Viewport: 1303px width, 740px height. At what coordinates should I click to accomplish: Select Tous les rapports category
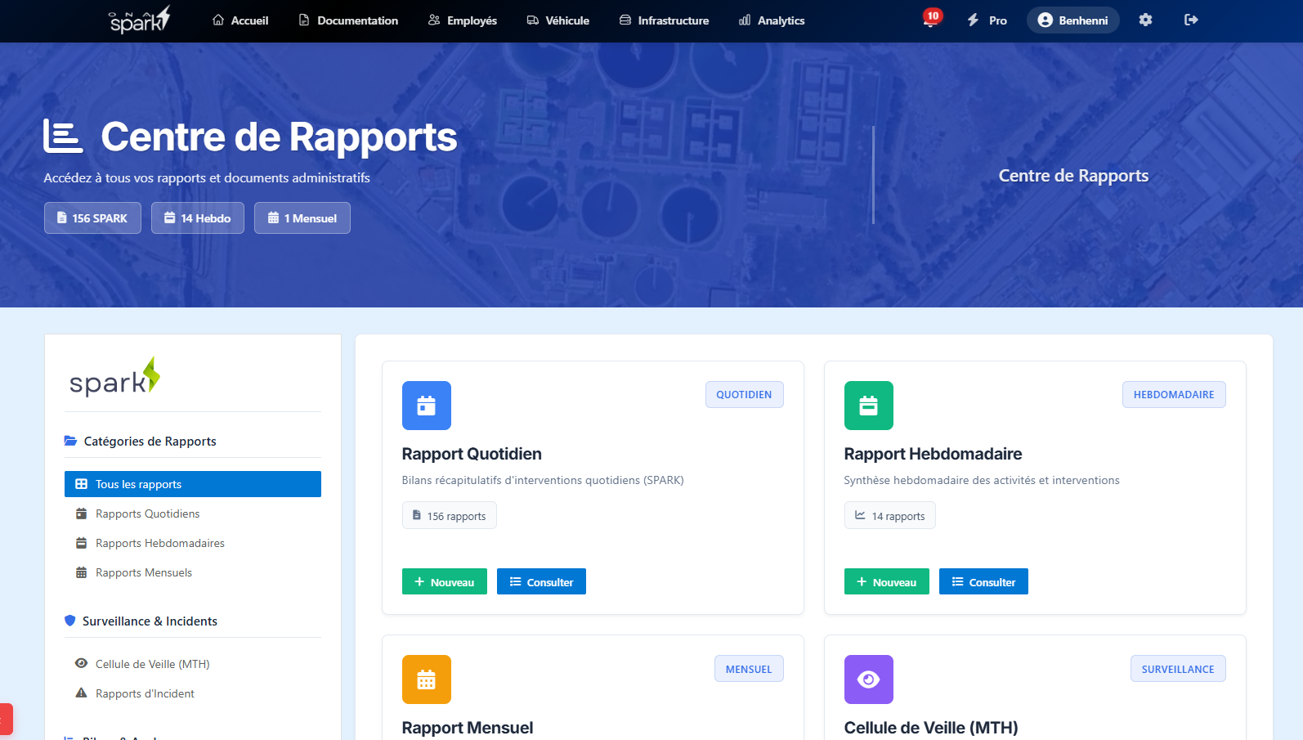coord(193,484)
